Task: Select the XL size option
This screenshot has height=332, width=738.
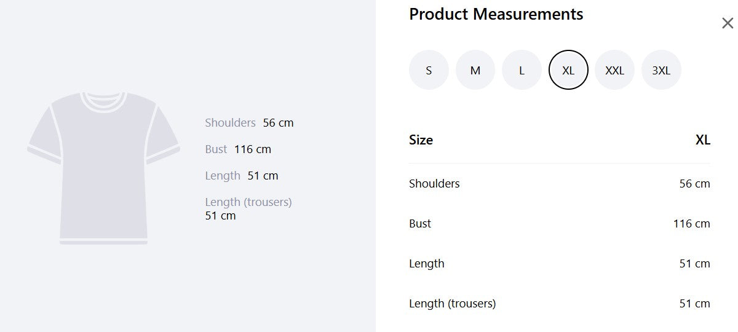Action: click(568, 70)
